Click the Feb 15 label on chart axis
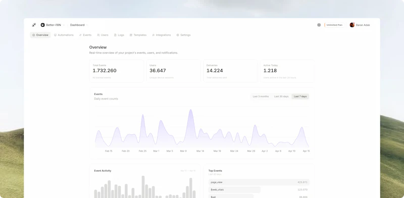This screenshot has height=198, width=404. pos(109,151)
